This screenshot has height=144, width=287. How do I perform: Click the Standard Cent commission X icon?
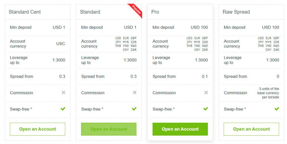click(63, 92)
